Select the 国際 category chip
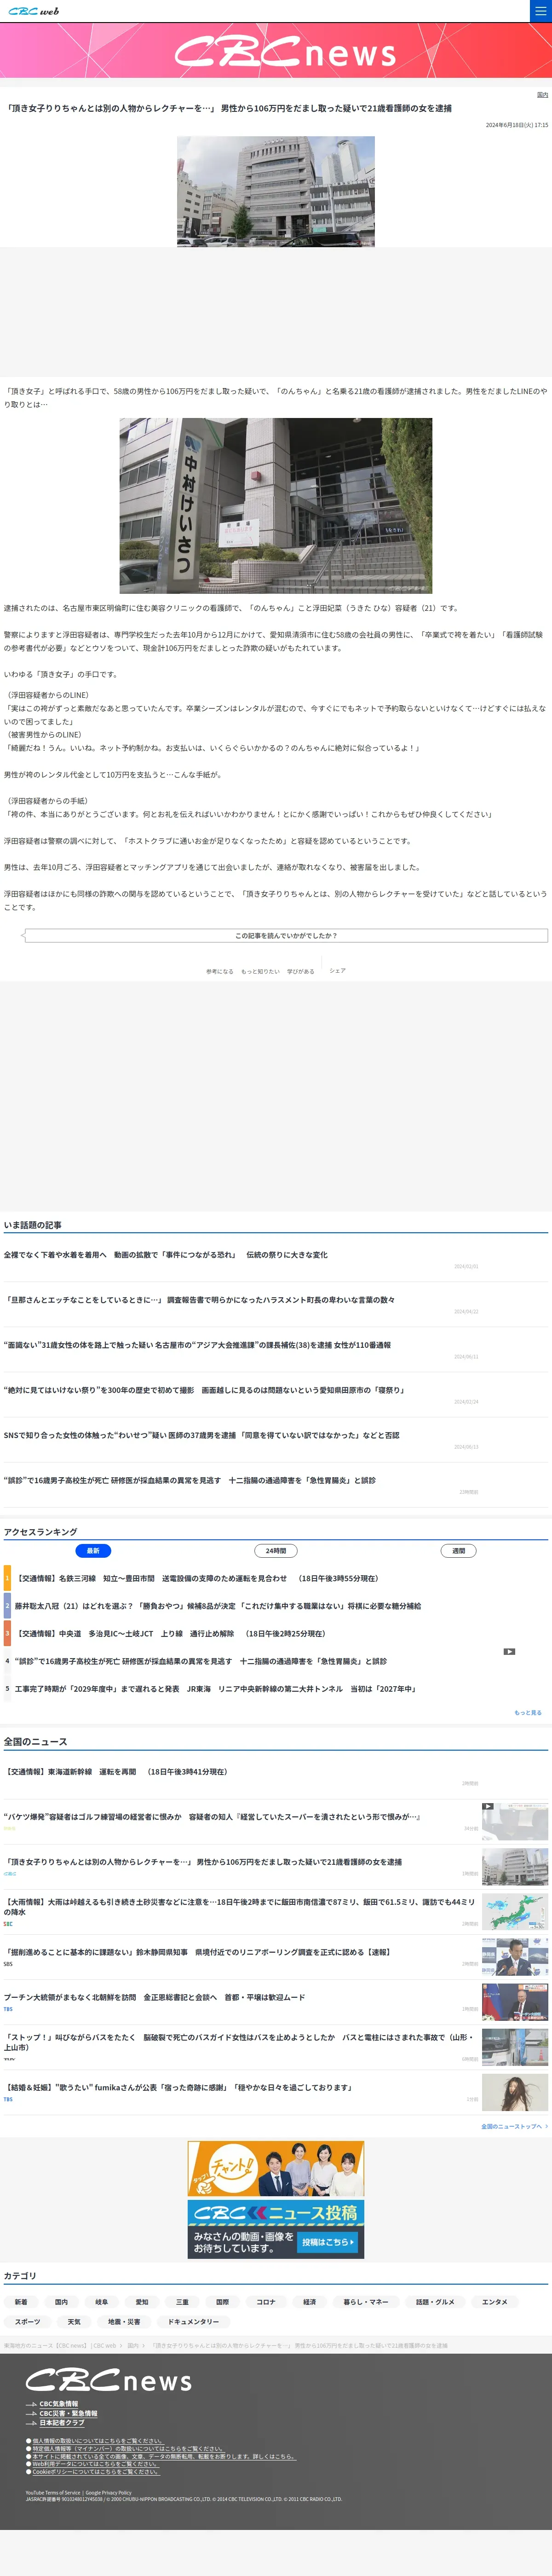 click(222, 2301)
